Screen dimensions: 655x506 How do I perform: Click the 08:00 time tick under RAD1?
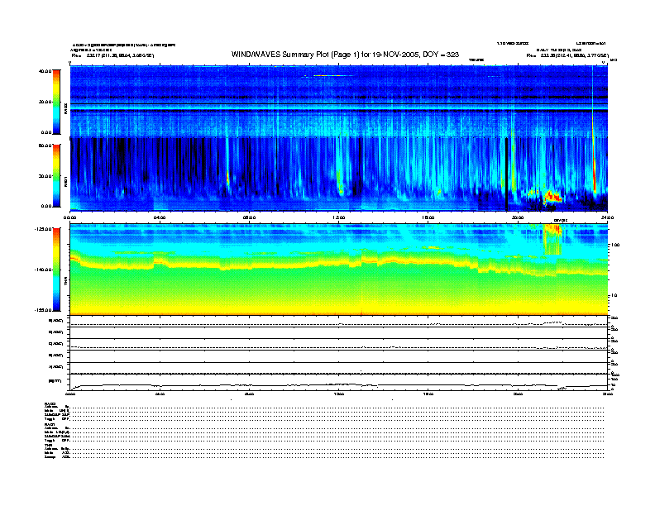(249, 217)
